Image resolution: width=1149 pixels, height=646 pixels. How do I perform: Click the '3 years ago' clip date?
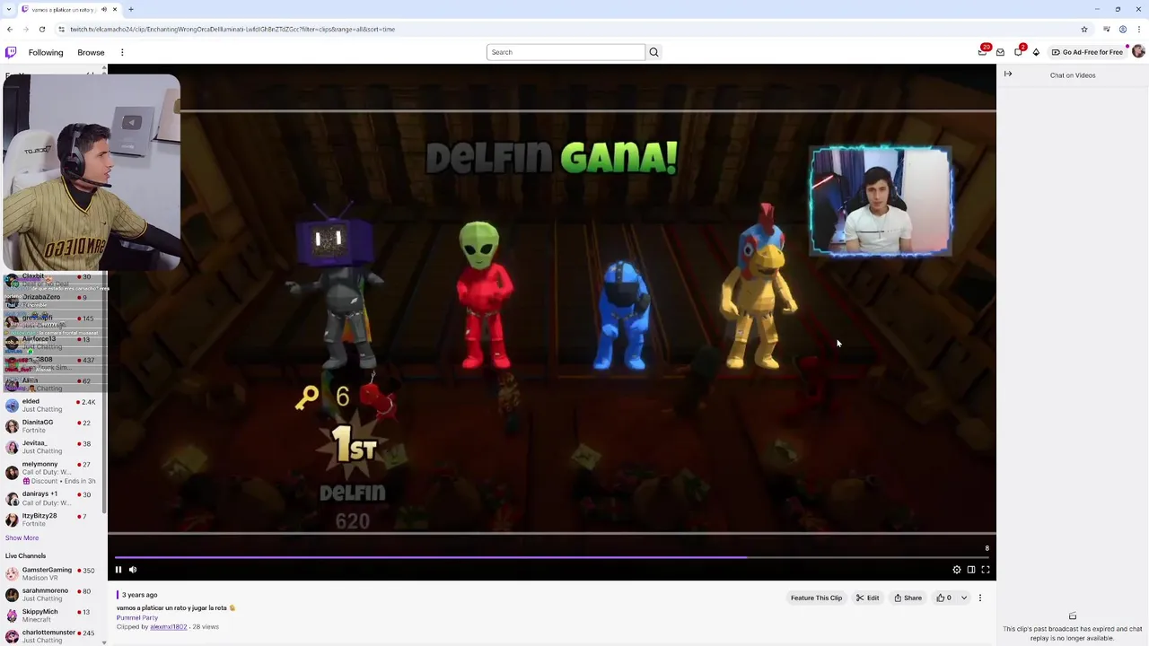click(x=139, y=595)
